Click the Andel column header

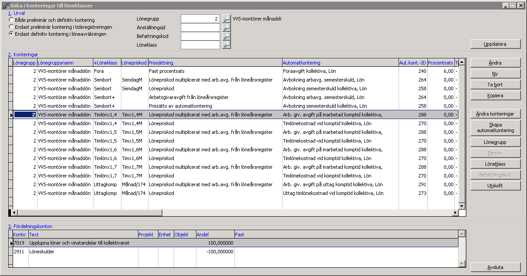215,235
